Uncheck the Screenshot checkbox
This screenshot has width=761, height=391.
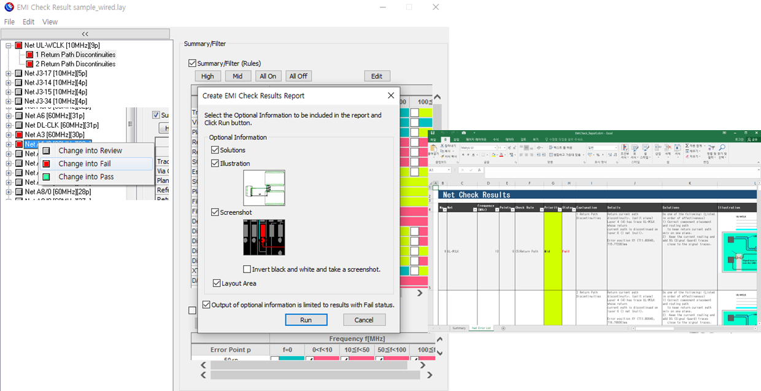215,212
